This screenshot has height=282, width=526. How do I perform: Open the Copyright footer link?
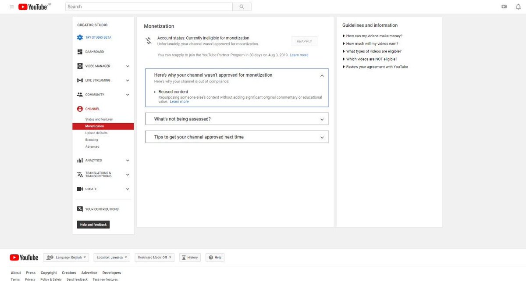[49, 273]
